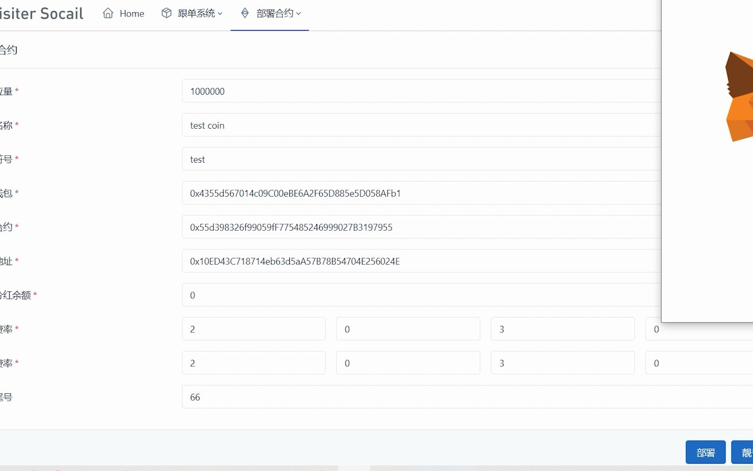
Task: Click the Home house icon
Action: (108, 14)
